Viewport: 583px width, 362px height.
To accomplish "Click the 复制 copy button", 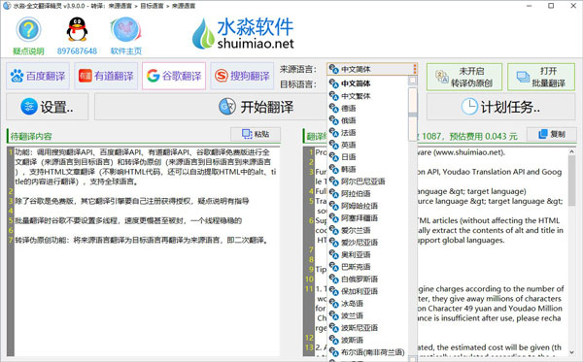I will [552, 134].
